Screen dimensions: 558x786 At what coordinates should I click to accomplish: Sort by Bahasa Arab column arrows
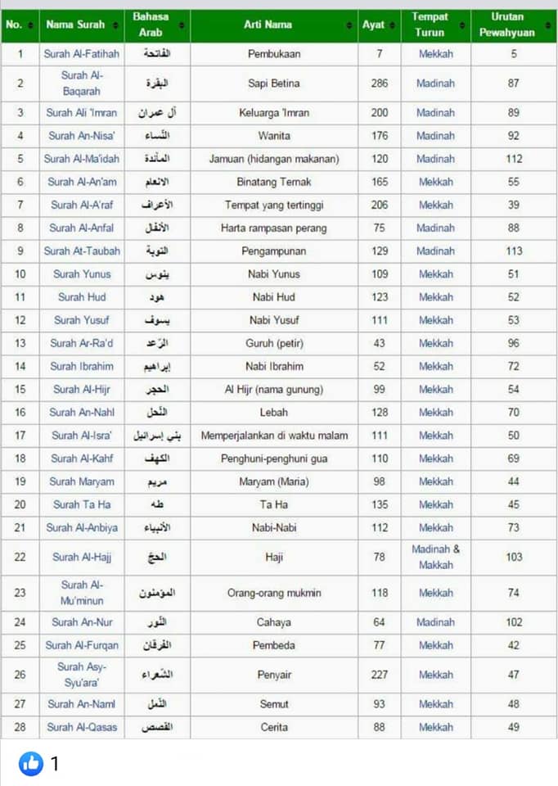(x=182, y=25)
